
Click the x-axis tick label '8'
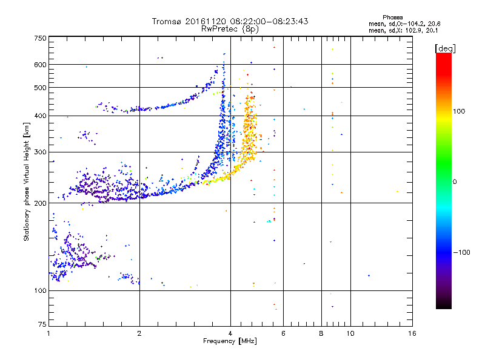[321, 333]
